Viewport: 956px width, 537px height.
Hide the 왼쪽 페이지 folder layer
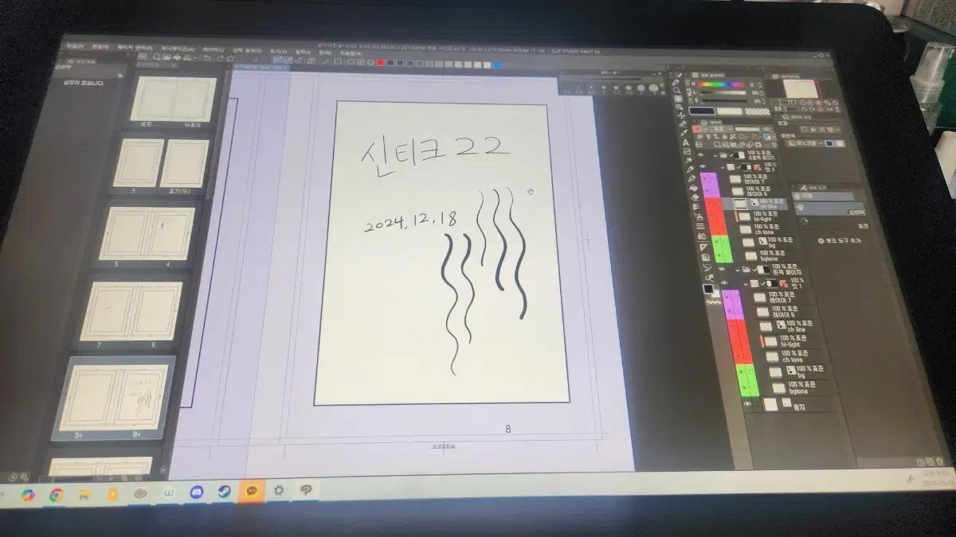coord(722,269)
